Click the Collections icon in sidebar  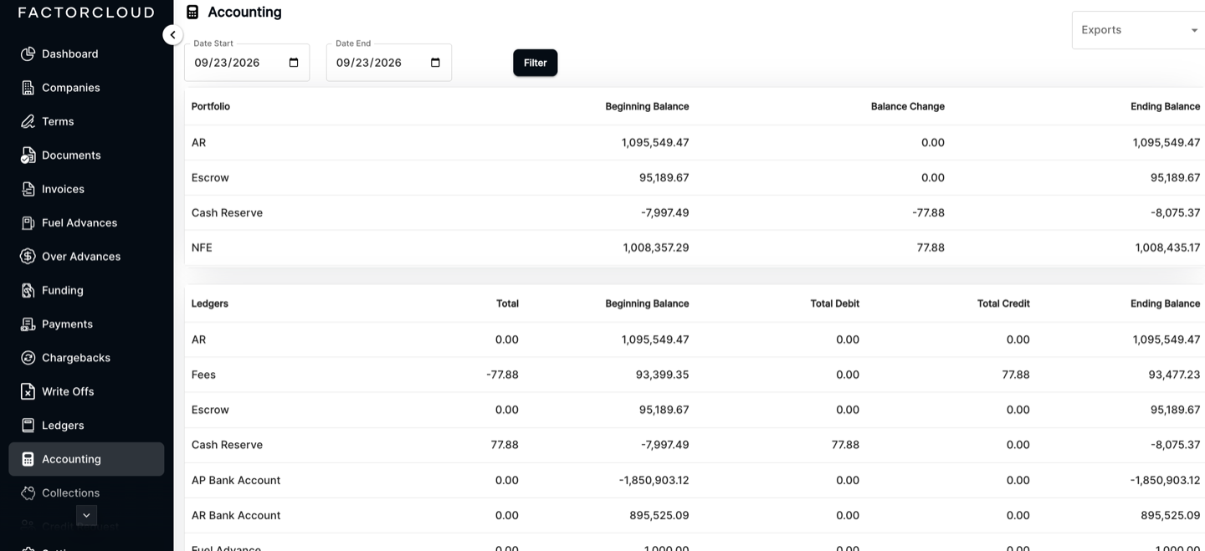(x=28, y=492)
